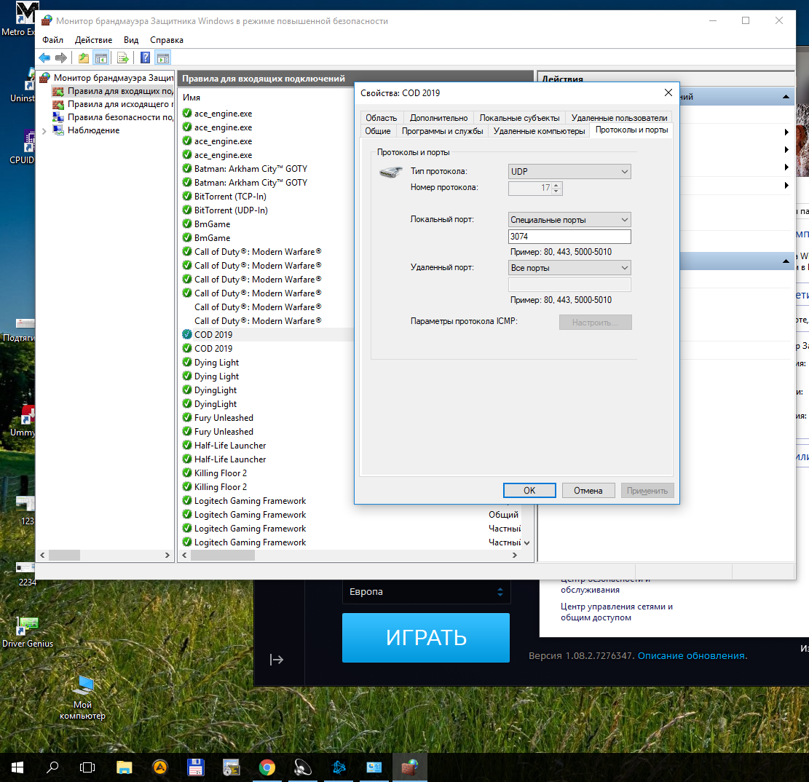
Task: Open help via the blue question mark icon
Action: tap(146, 58)
